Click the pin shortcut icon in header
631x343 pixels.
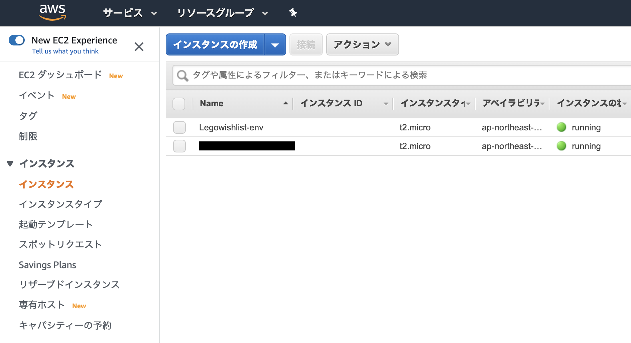(x=293, y=13)
